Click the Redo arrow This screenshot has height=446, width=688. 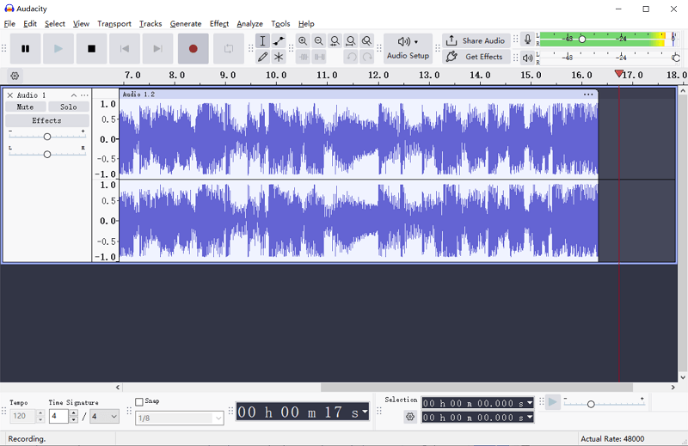coord(367,57)
